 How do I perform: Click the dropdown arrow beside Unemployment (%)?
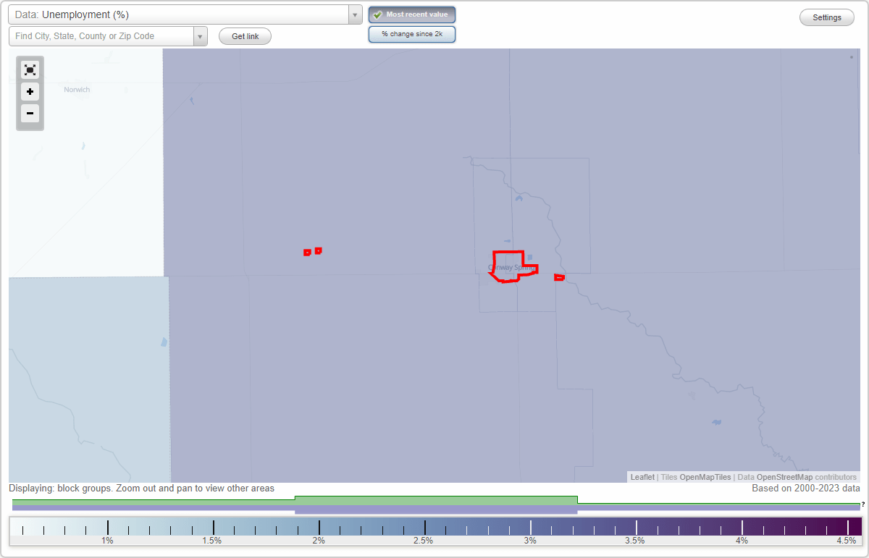[354, 14]
